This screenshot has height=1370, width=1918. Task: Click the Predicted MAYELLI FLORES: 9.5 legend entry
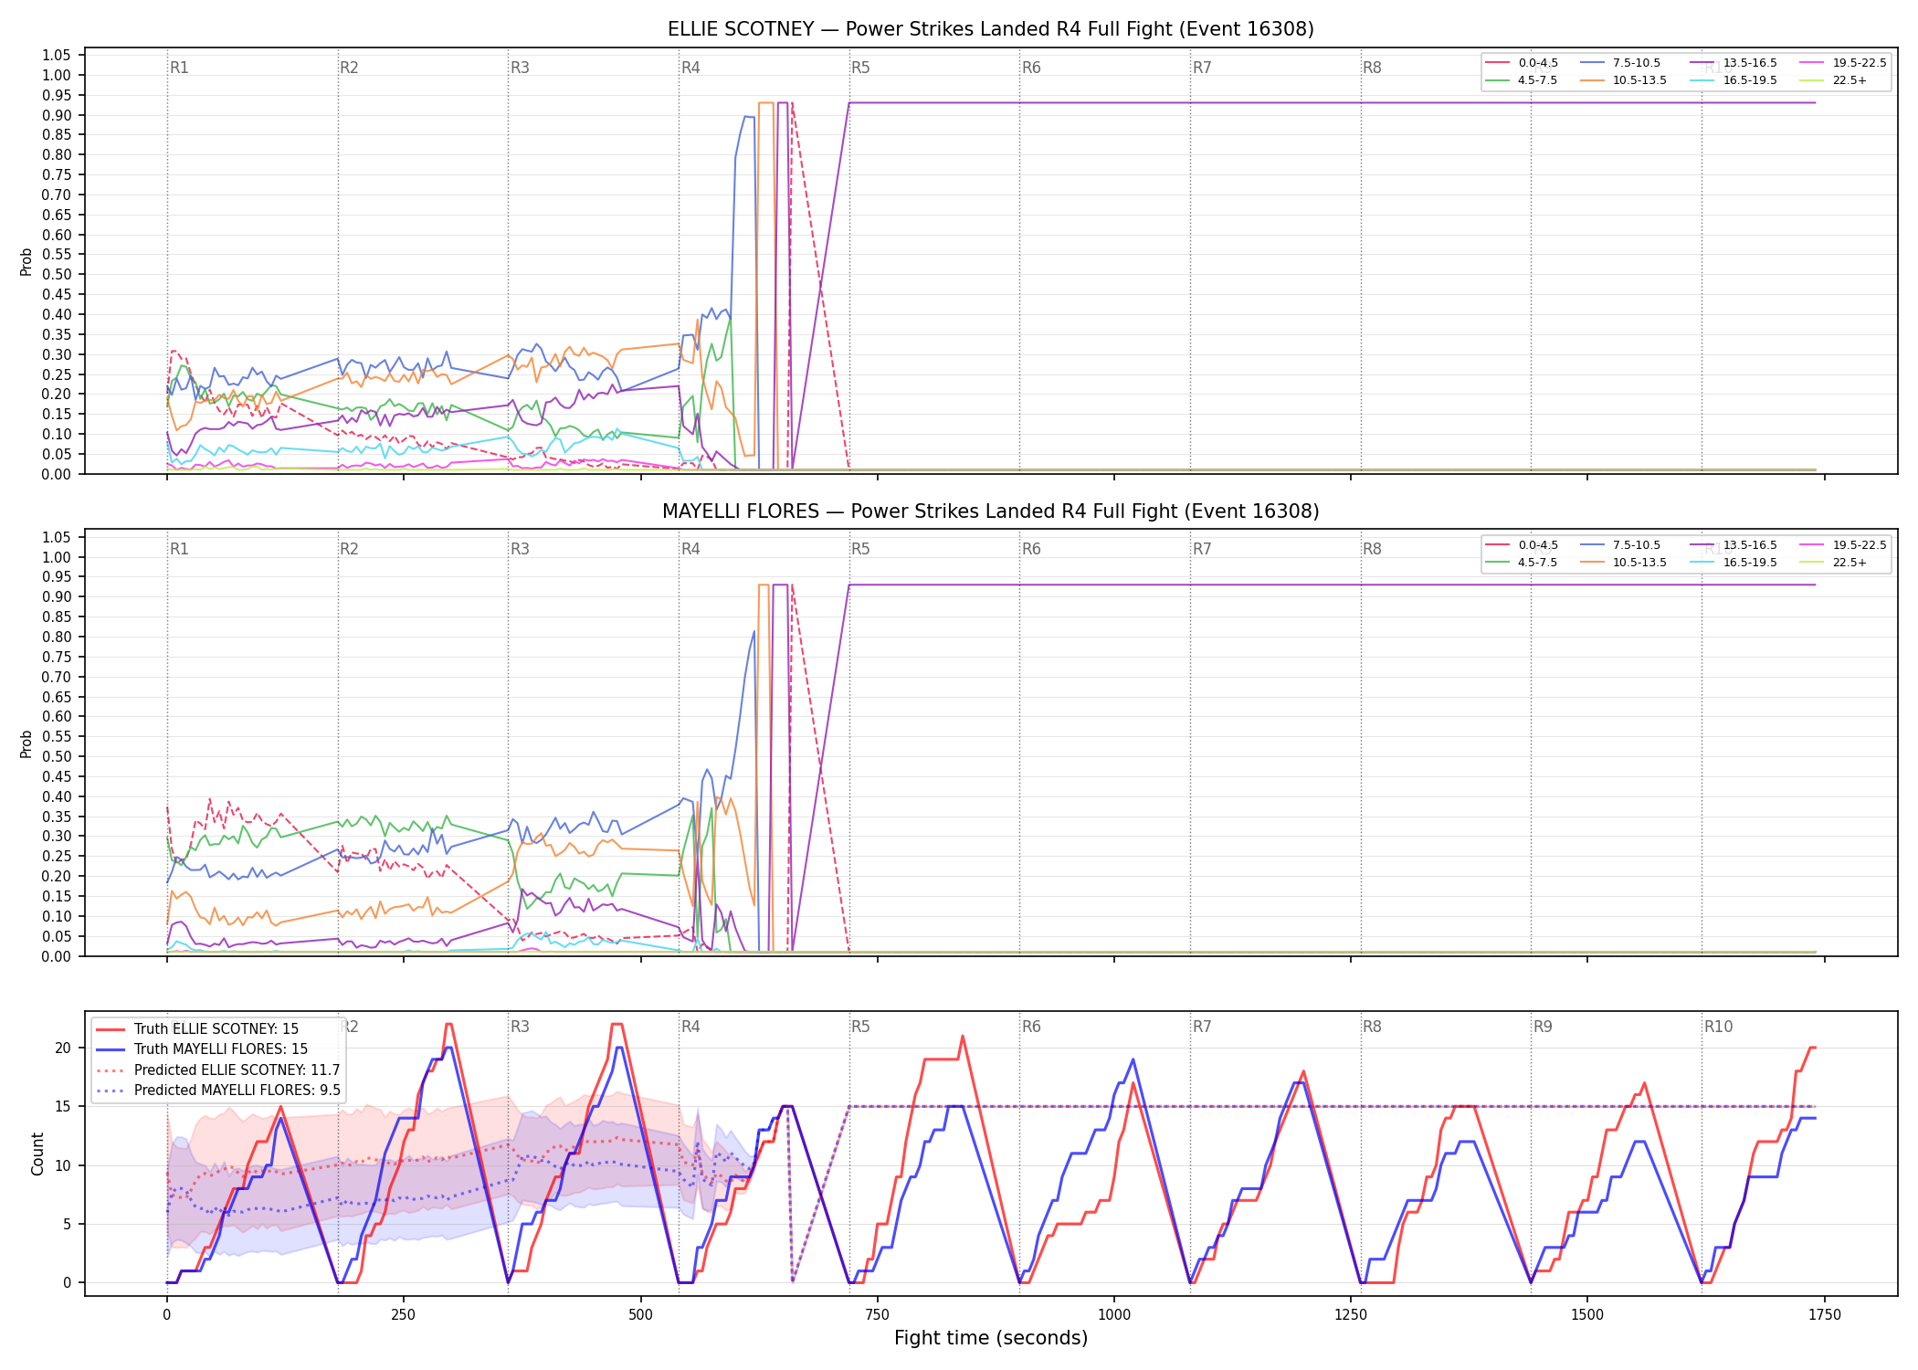[x=218, y=1091]
